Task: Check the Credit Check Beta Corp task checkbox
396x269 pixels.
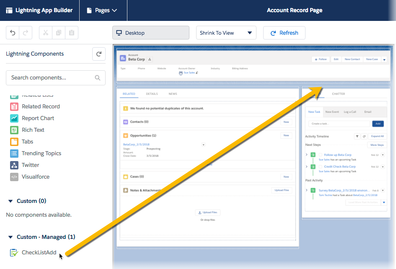Action: 321,167
